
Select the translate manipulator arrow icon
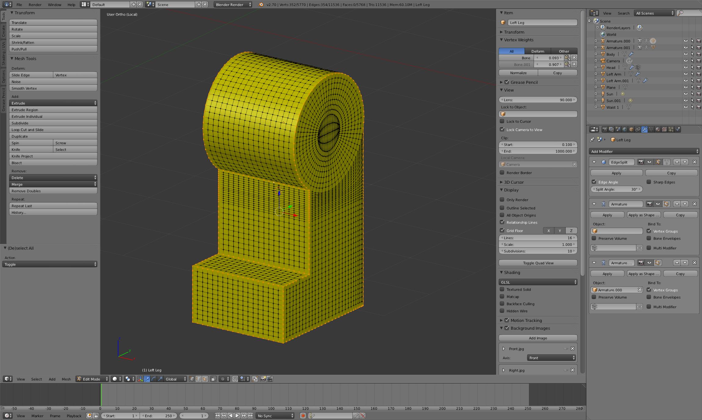click(147, 379)
